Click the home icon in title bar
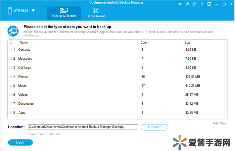Screen dimensions: 235x151 [x=194, y=4]
